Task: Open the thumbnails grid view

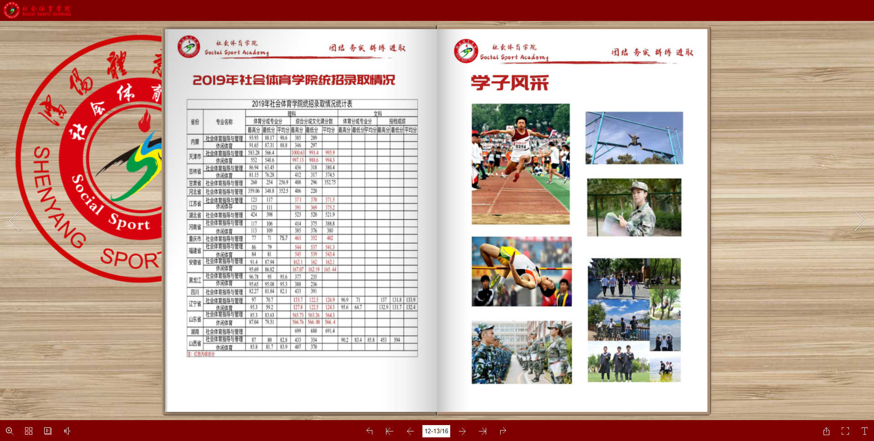Action: tap(29, 431)
